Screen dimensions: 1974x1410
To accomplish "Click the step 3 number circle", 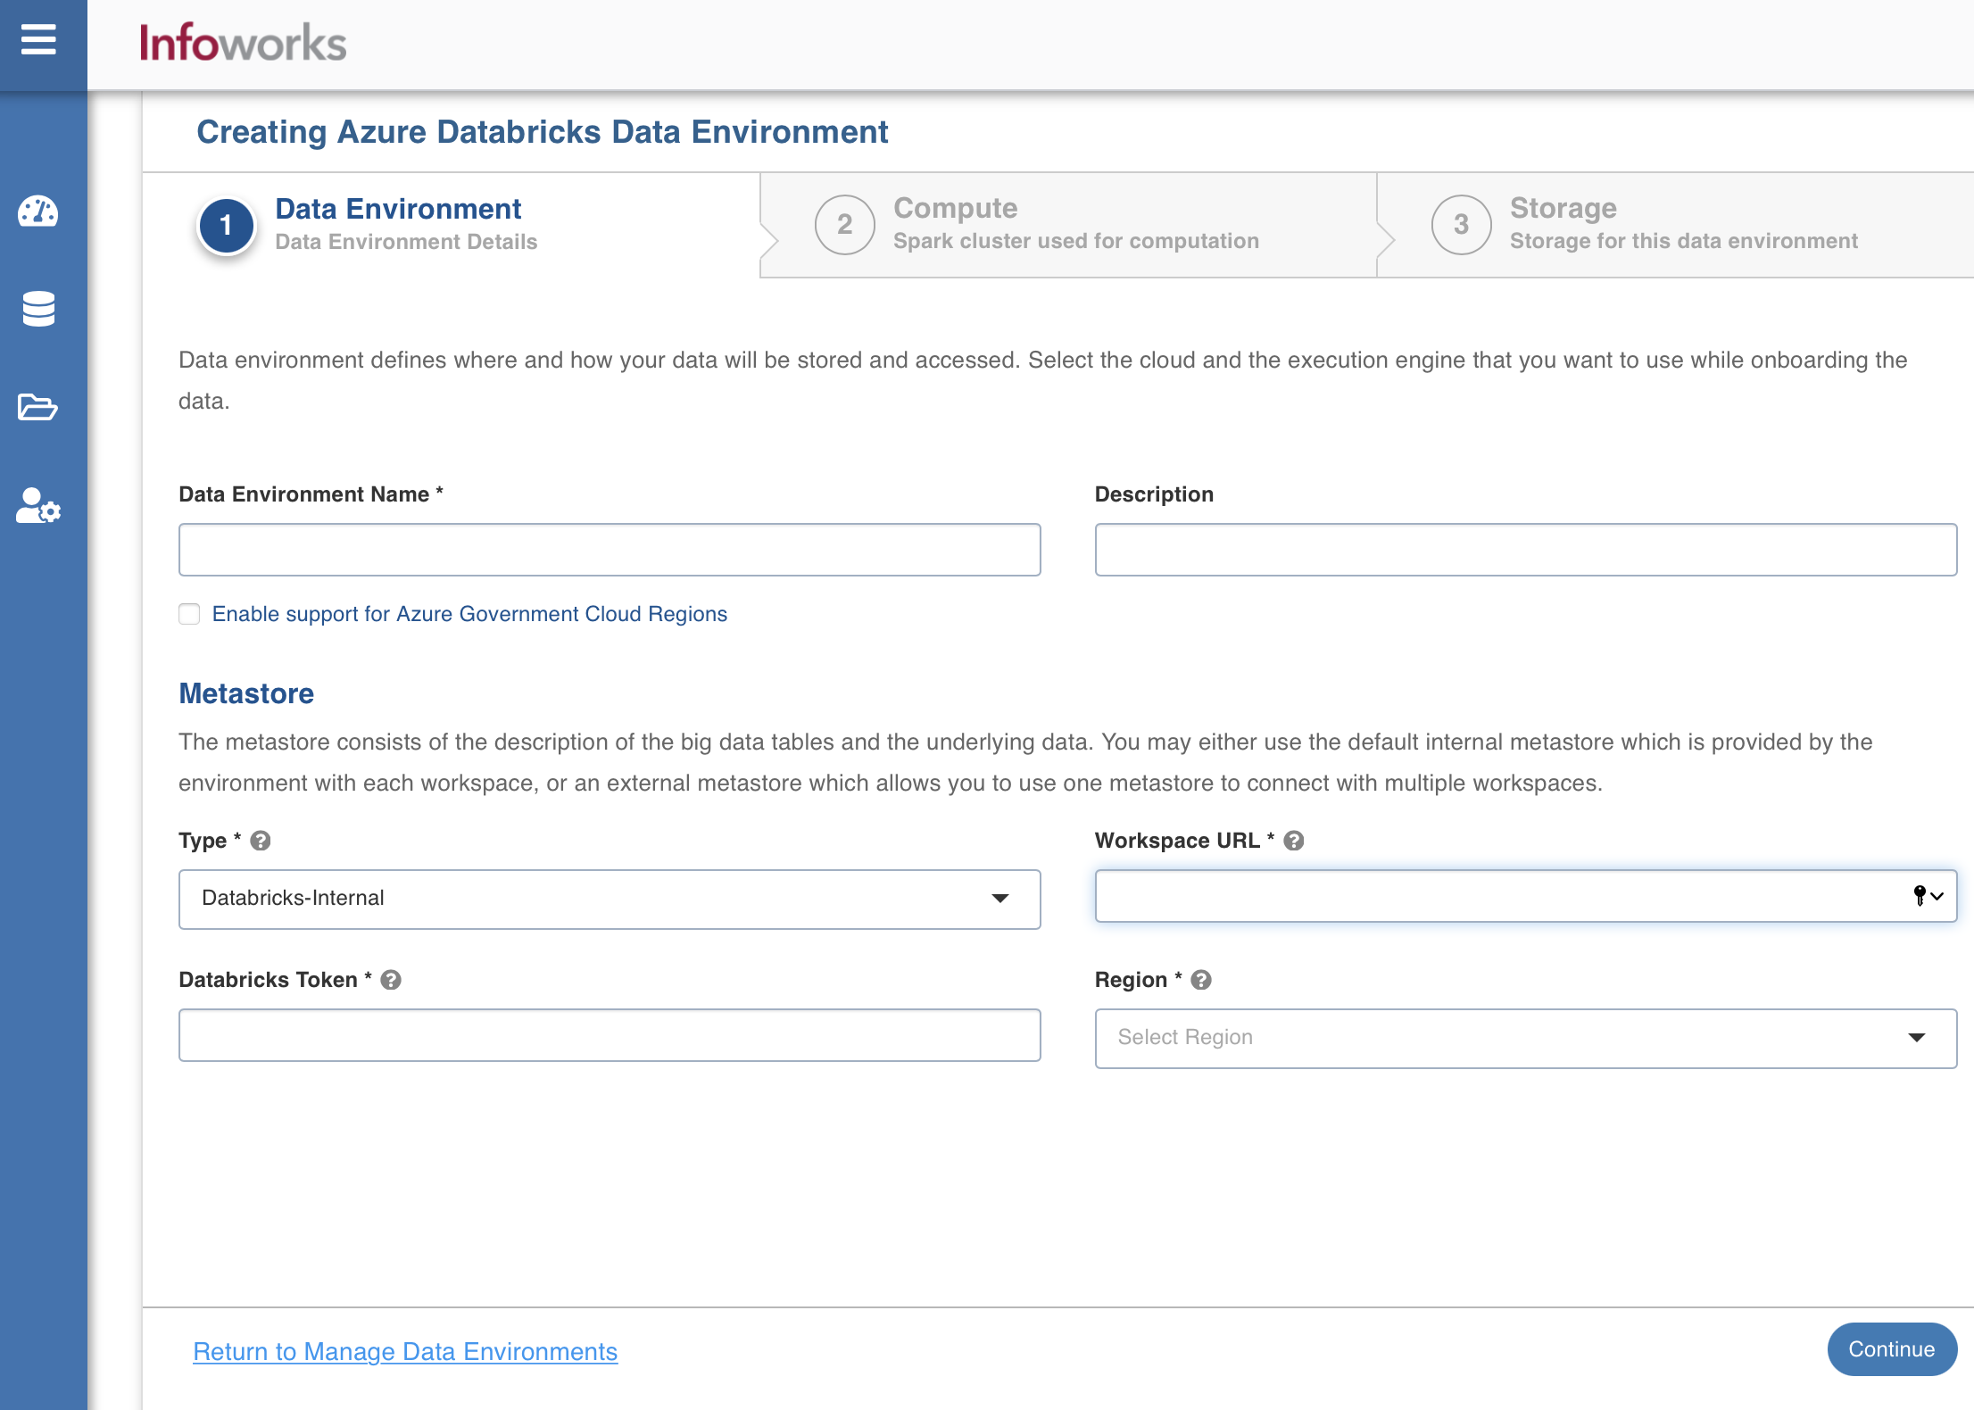I will click(x=1461, y=225).
